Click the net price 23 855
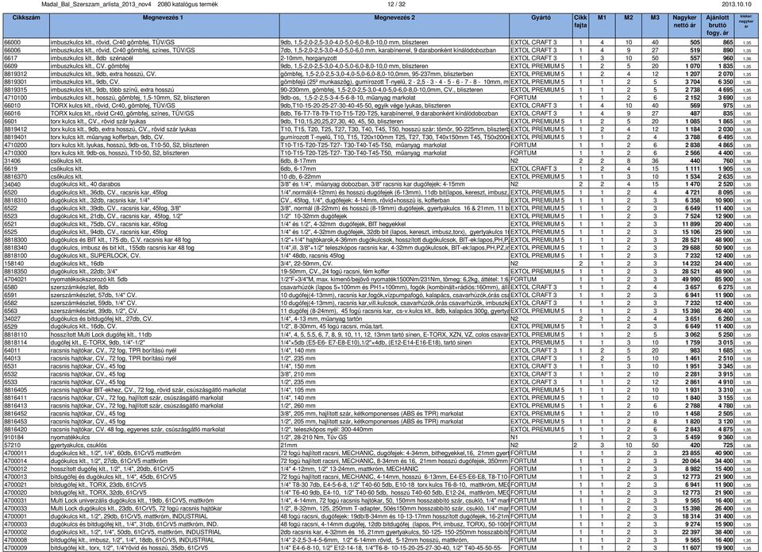Viewport: 762px width, 552px height. pos(691,453)
